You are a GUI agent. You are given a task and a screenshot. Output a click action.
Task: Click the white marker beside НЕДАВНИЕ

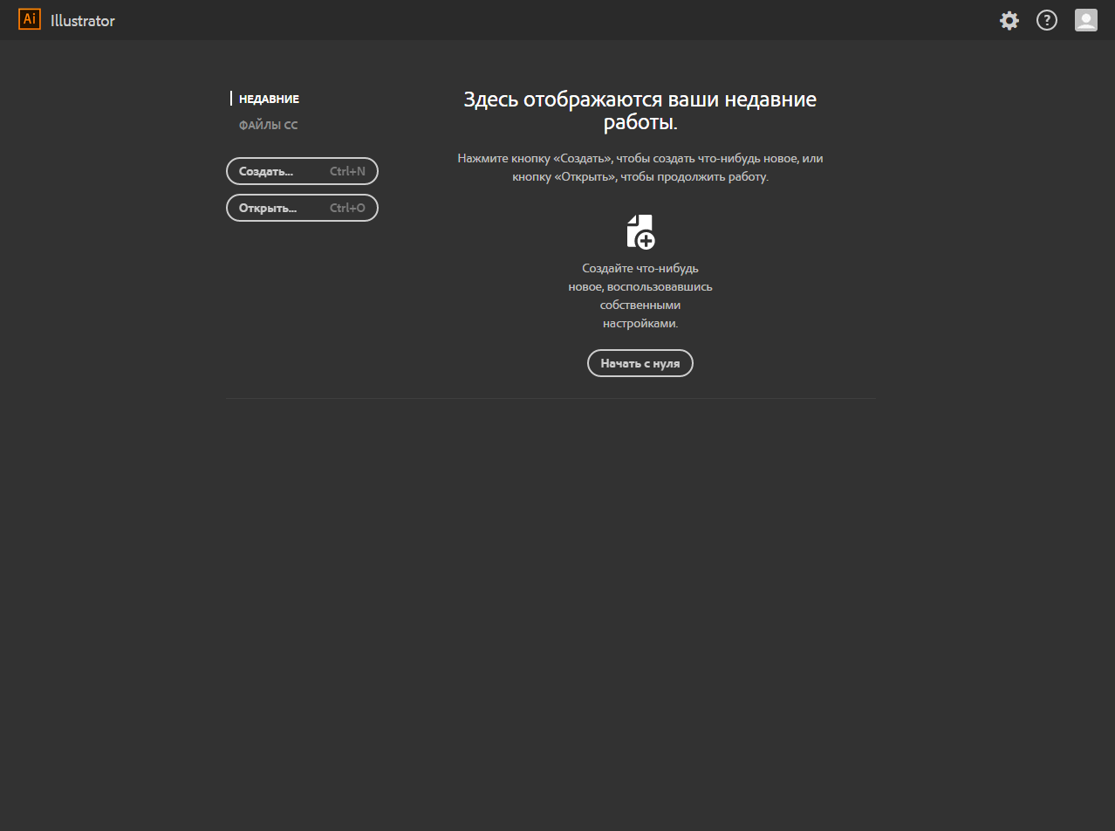[231, 99]
